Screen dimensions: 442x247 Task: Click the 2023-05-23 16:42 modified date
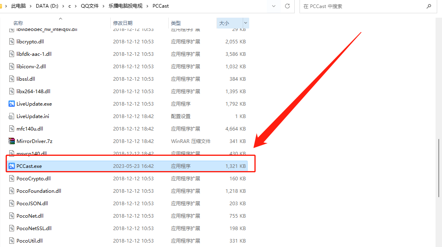133,166
